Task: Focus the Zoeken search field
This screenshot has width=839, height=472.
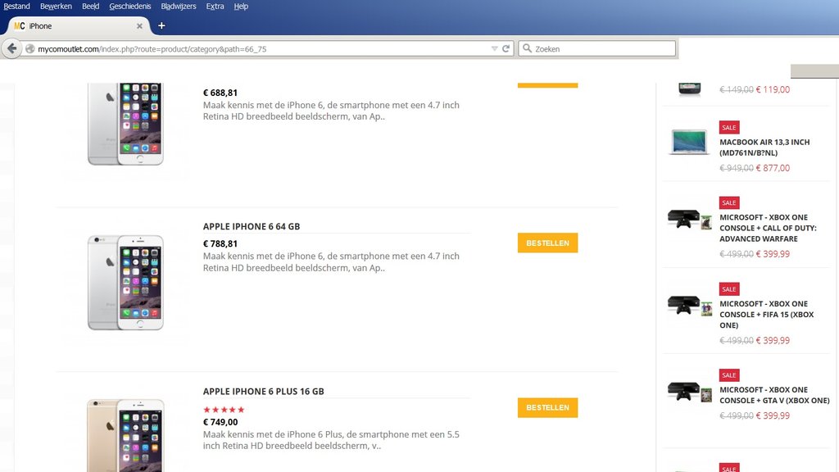Action: coord(602,49)
